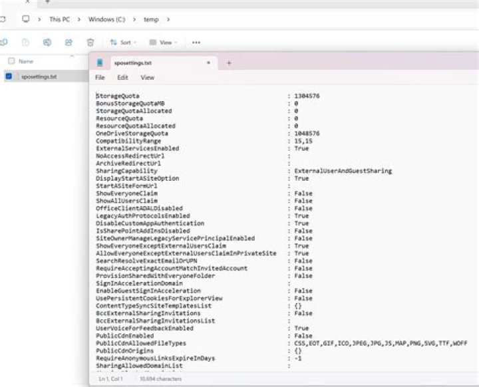Image resolution: width=479 pixels, height=387 pixels.
Task: Click the Copy icon in the Explorer toolbar
Action: tap(4, 43)
